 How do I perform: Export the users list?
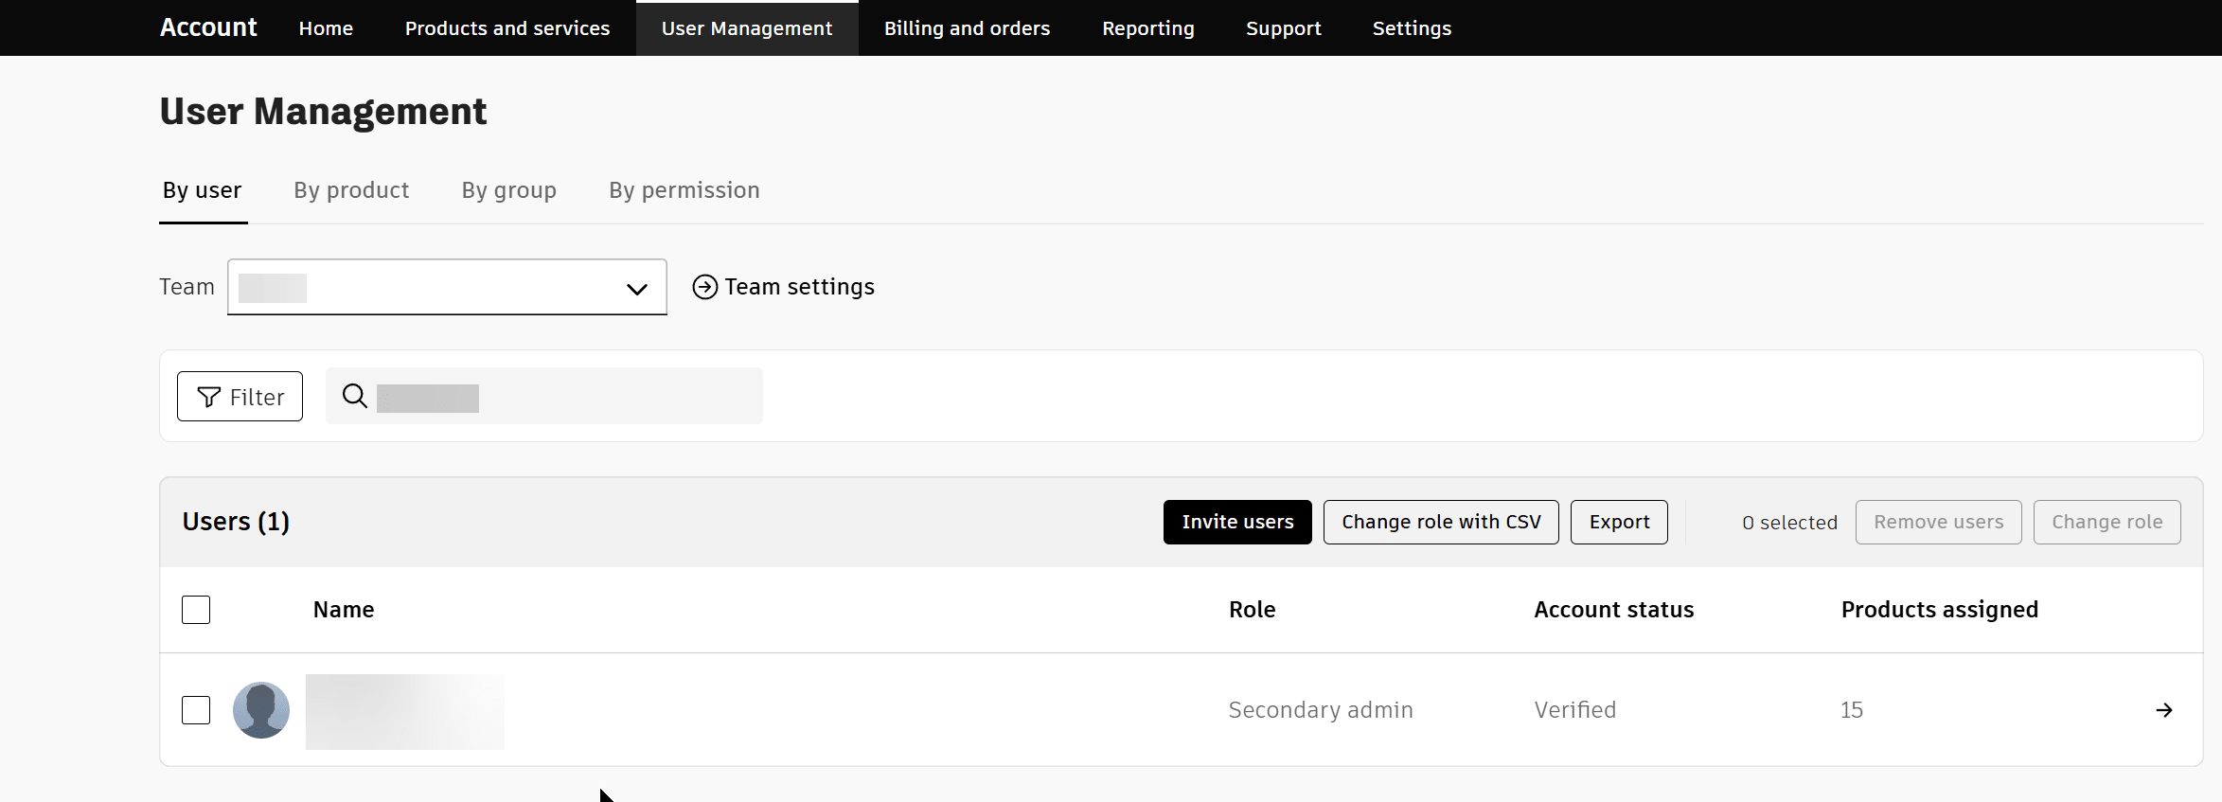1619,522
